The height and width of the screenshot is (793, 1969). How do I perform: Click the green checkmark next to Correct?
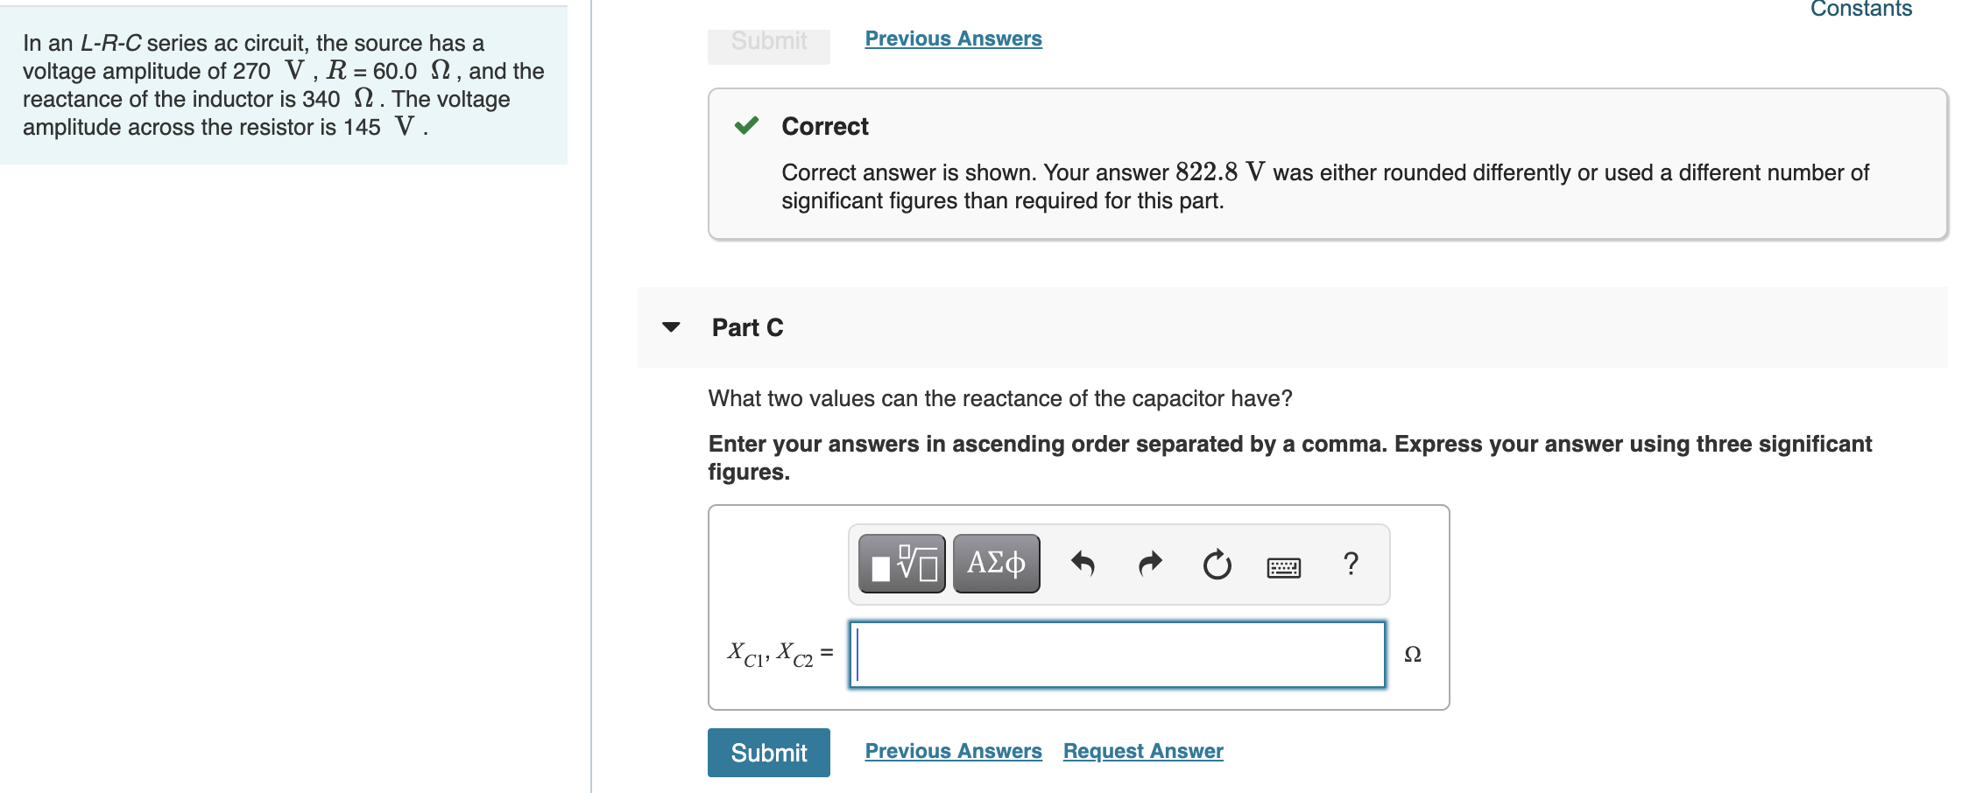click(745, 126)
